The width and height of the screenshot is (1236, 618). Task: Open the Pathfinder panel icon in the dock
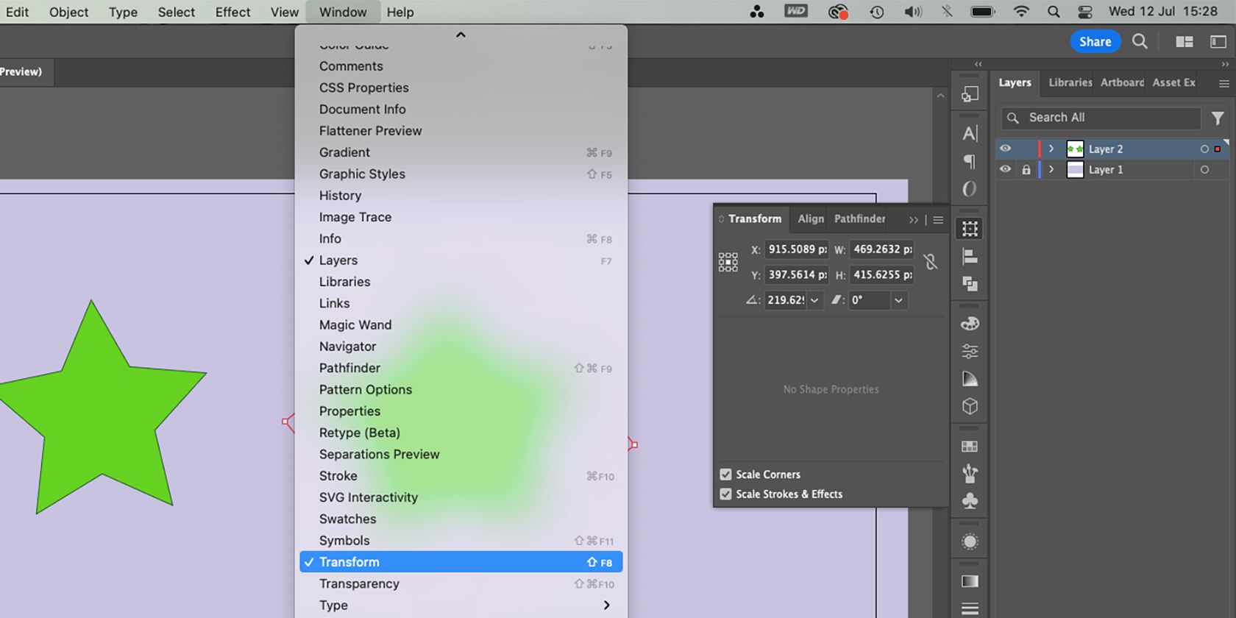(970, 284)
